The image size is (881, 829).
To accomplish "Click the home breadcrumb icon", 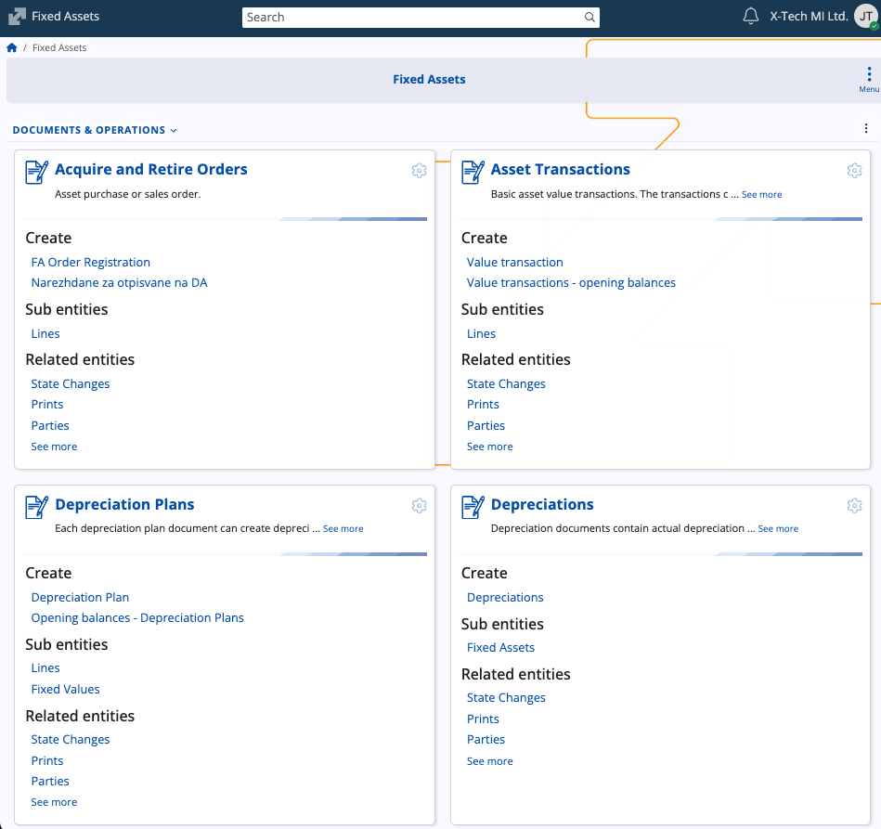I will point(12,47).
